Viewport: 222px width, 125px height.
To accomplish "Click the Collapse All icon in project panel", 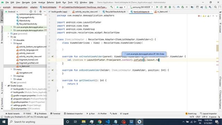I will [35, 11].
